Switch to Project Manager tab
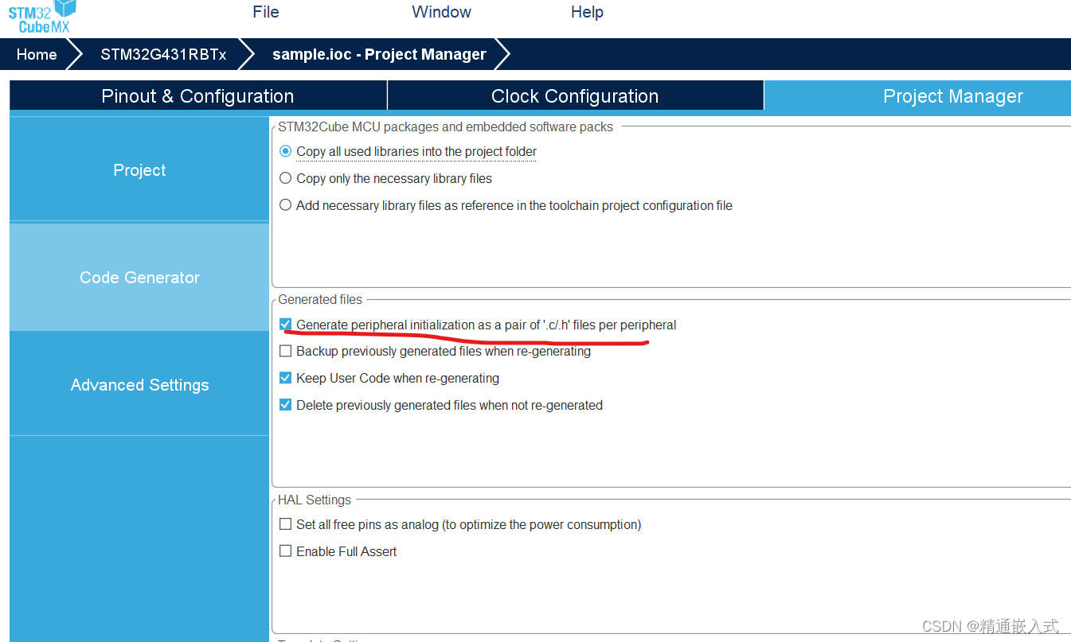 coord(917,96)
